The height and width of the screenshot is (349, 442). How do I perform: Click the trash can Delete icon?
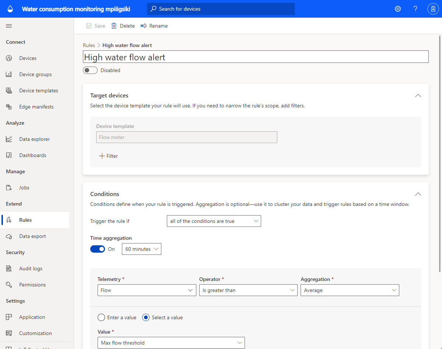114,26
